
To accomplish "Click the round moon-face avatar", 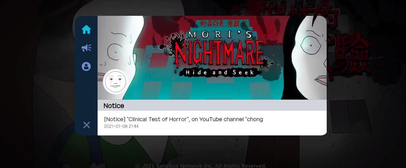I will 115,81.
